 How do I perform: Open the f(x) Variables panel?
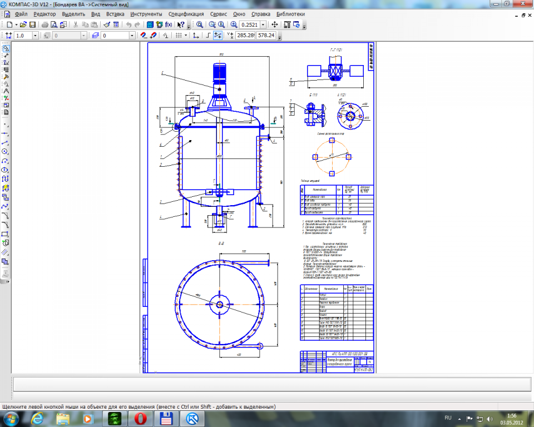(x=169, y=24)
